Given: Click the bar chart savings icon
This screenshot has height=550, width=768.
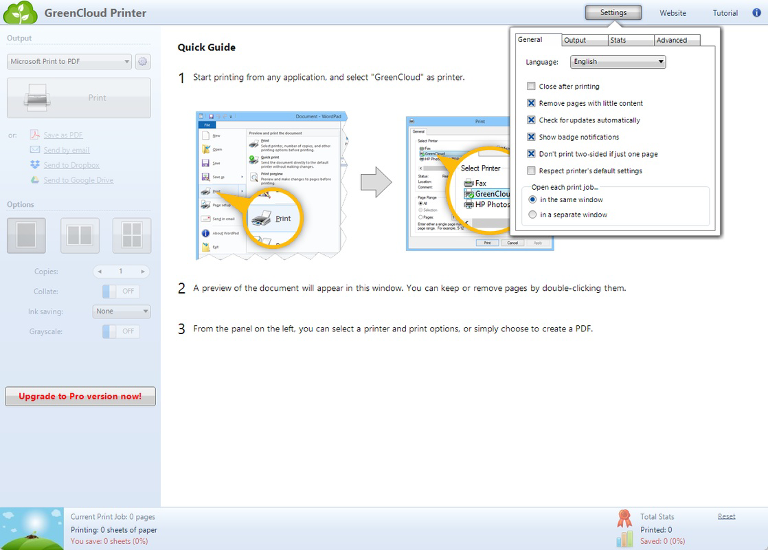Looking at the screenshot, I should click(624, 539).
